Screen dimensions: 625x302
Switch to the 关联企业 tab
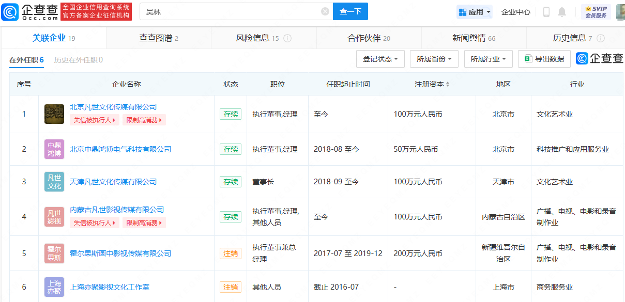(54, 38)
